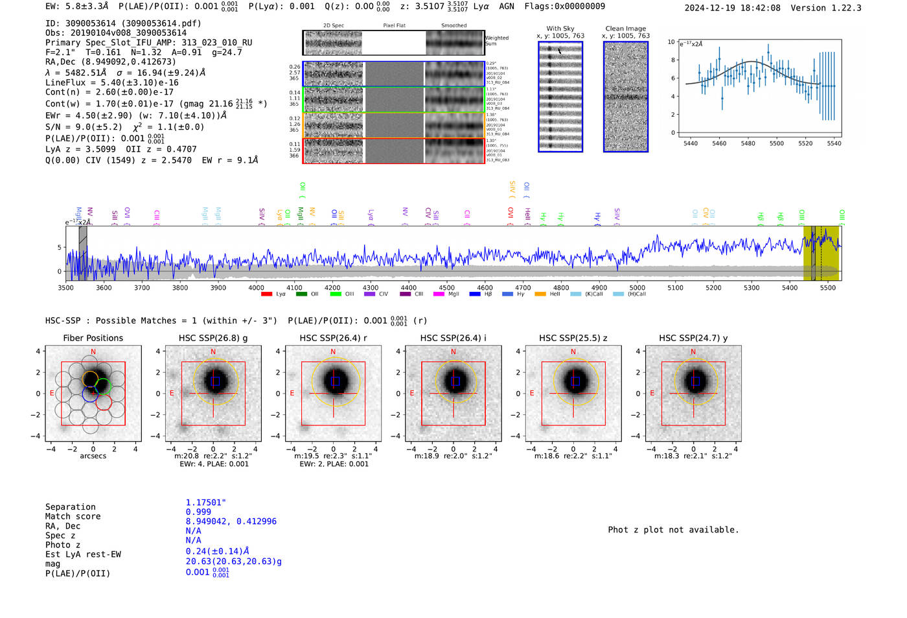This screenshot has height=618, width=907.
Task: Open the Fiber Positions image
Action: [x=93, y=394]
